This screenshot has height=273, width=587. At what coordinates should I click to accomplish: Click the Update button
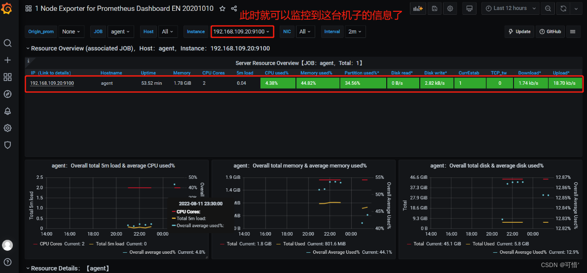(x=519, y=32)
